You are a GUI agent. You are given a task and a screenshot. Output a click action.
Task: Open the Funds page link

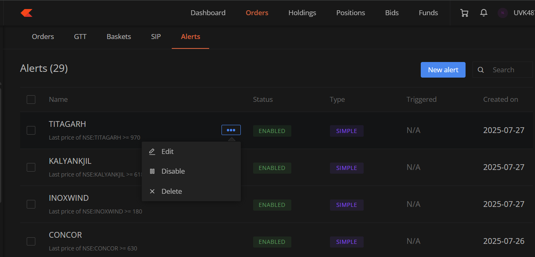[x=428, y=13]
